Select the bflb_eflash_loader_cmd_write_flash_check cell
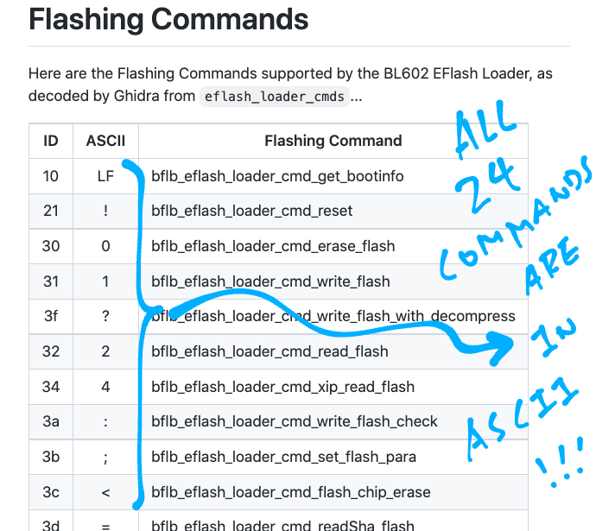596x531 pixels. 295,421
